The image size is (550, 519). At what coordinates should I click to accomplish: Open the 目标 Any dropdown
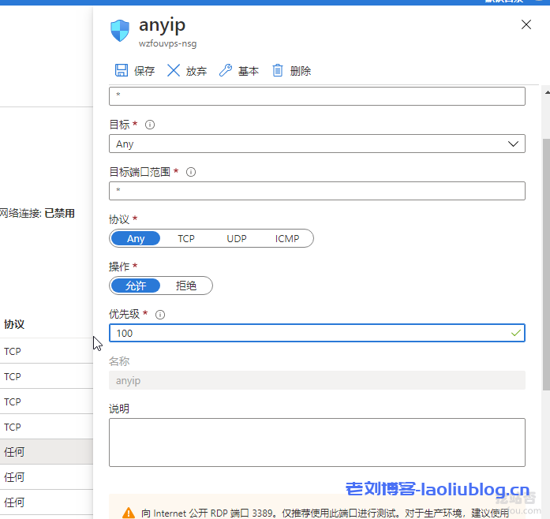coord(316,144)
